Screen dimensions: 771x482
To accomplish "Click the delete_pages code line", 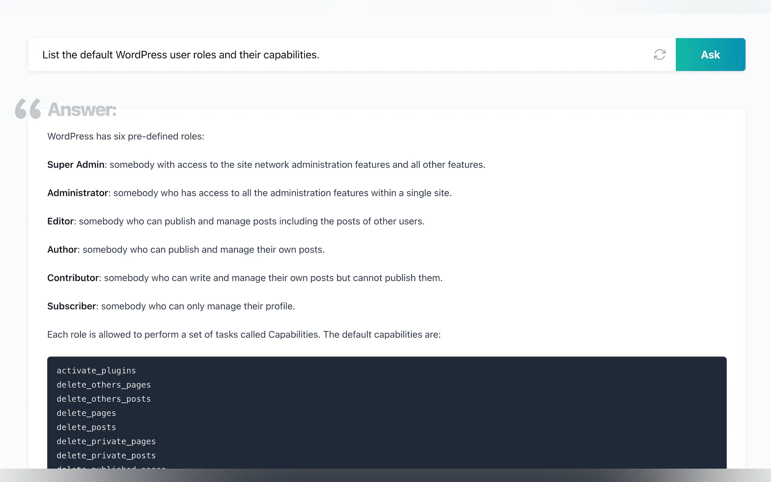I will coord(86,413).
